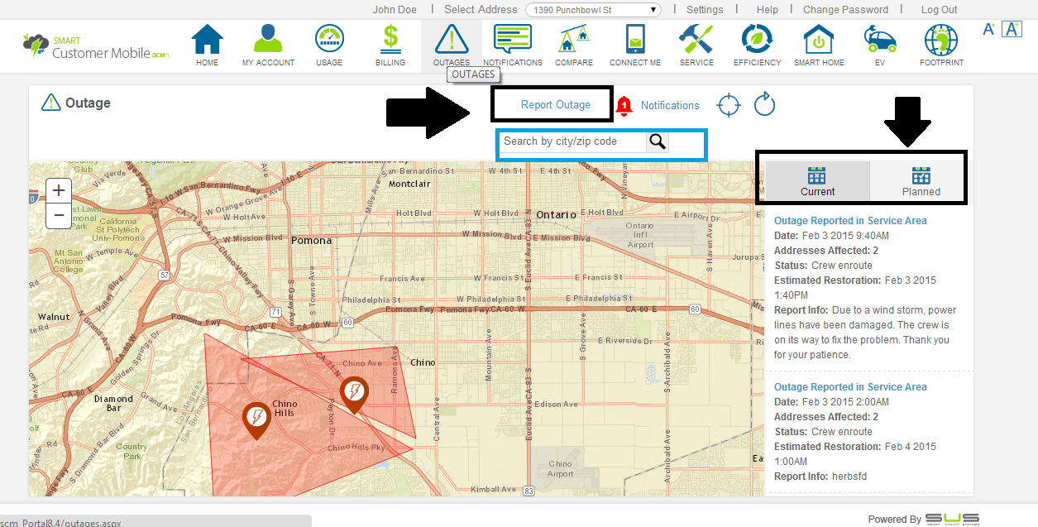The width and height of the screenshot is (1038, 527).
Task: Open the Notifications link
Action: 669,105
